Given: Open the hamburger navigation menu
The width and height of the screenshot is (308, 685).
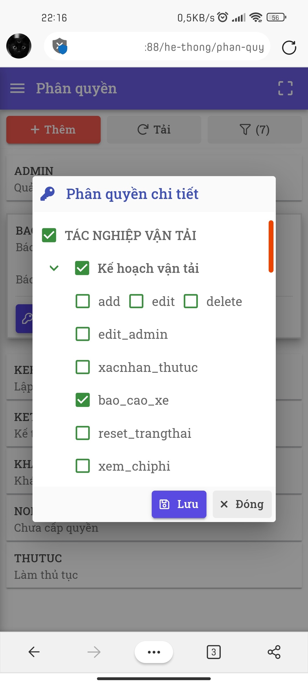Looking at the screenshot, I should click(17, 88).
